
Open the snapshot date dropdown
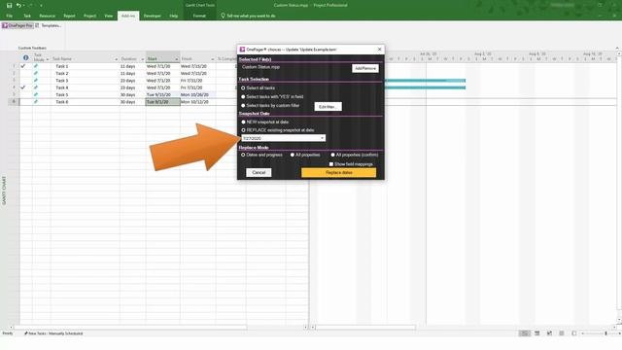[x=322, y=138]
